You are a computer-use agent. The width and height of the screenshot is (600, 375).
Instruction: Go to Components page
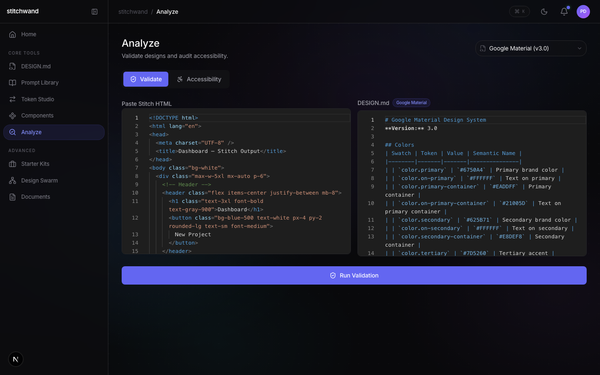pos(54,115)
